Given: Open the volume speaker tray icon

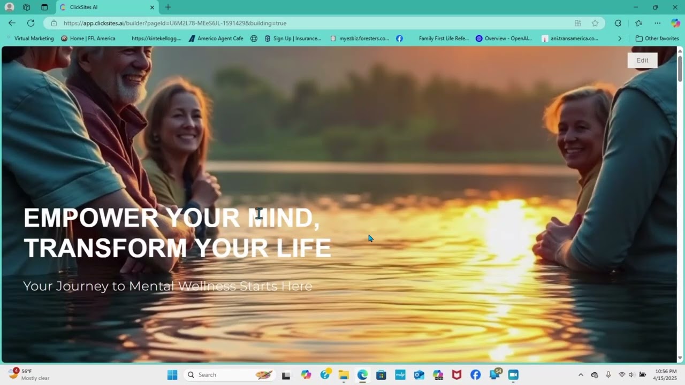Looking at the screenshot, I should point(631,375).
